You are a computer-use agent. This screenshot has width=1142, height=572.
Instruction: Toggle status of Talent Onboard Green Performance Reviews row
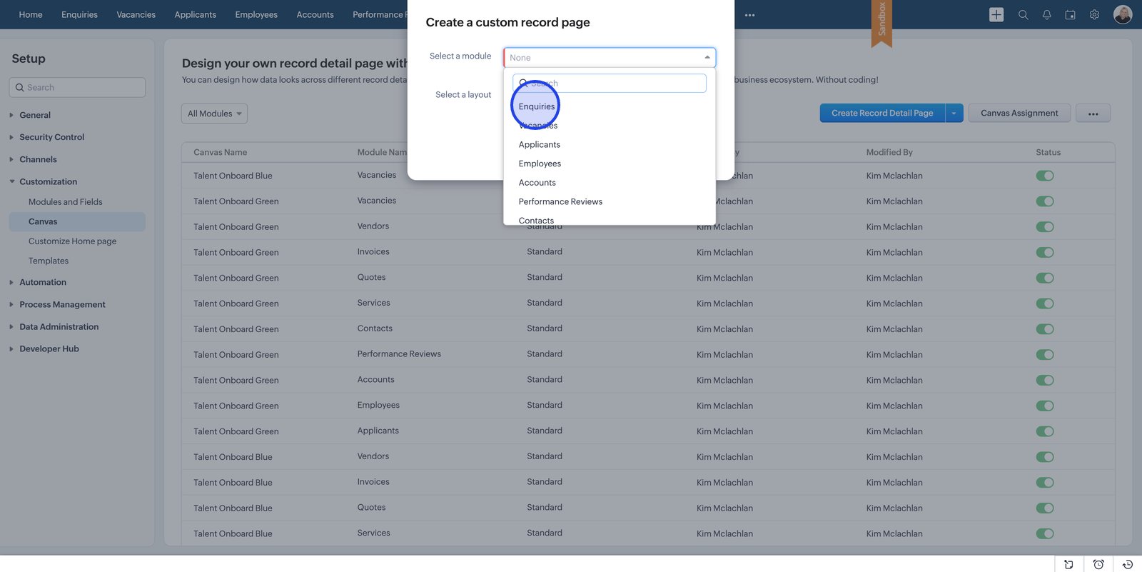[1045, 355]
